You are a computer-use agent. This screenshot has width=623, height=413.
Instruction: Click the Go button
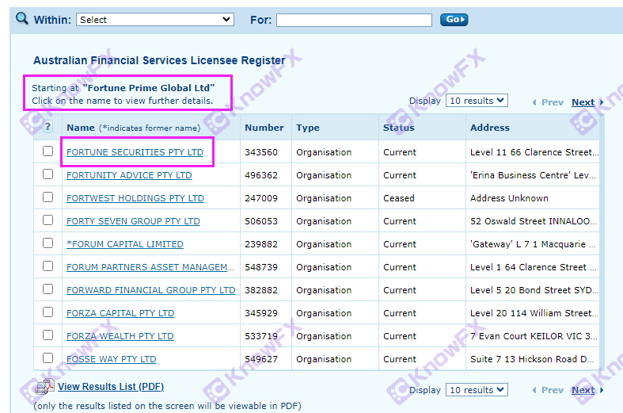[x=454, y=20]
